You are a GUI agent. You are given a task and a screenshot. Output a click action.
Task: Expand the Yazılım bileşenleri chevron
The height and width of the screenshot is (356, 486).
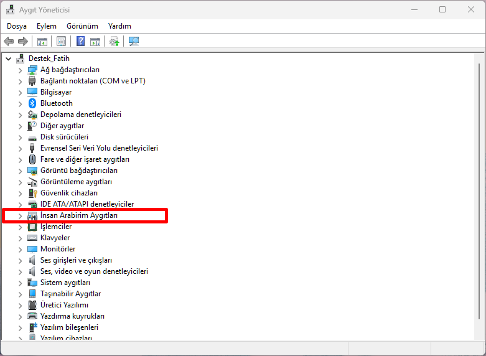click(20, 328)
